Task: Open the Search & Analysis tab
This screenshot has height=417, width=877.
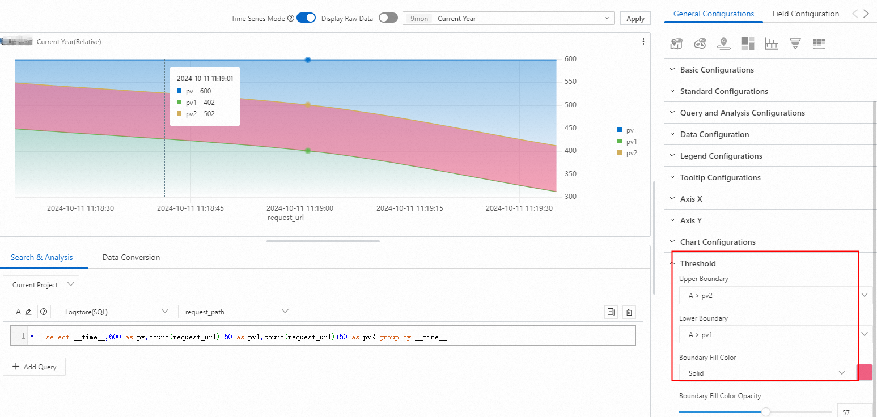Action: click(42, 257)
